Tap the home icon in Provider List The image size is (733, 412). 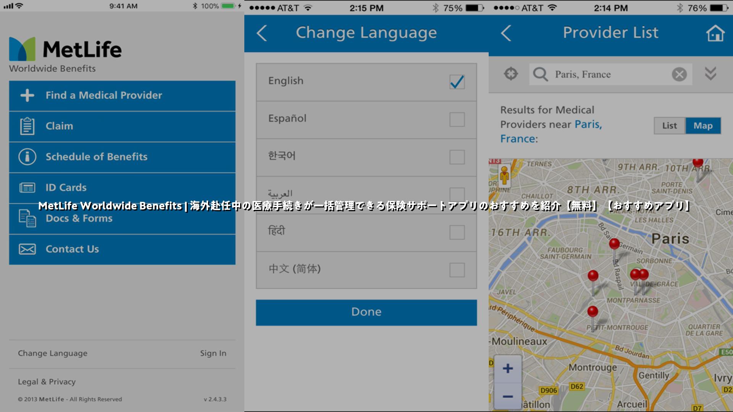click(715, 33)
